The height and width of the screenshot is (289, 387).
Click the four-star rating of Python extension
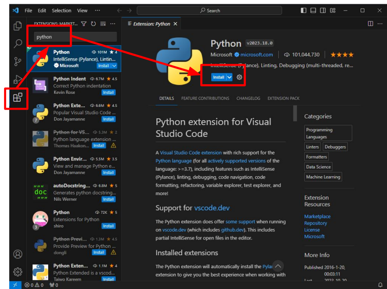(342, 55)
